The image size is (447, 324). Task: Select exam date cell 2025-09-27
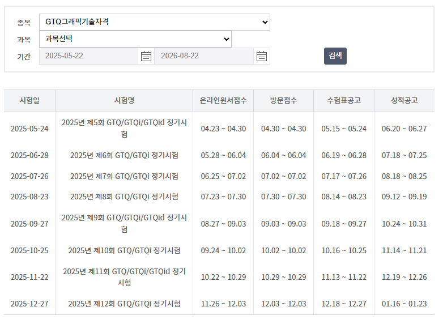point(29,224)
